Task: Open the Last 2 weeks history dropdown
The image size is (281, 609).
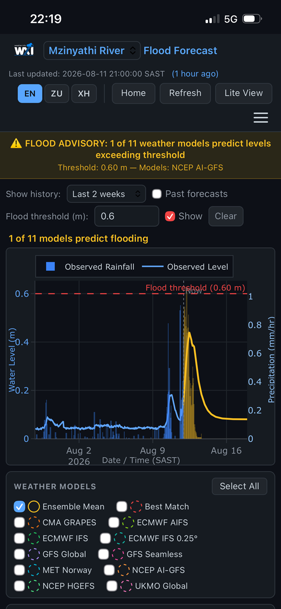Action: (x=106, y=194)
